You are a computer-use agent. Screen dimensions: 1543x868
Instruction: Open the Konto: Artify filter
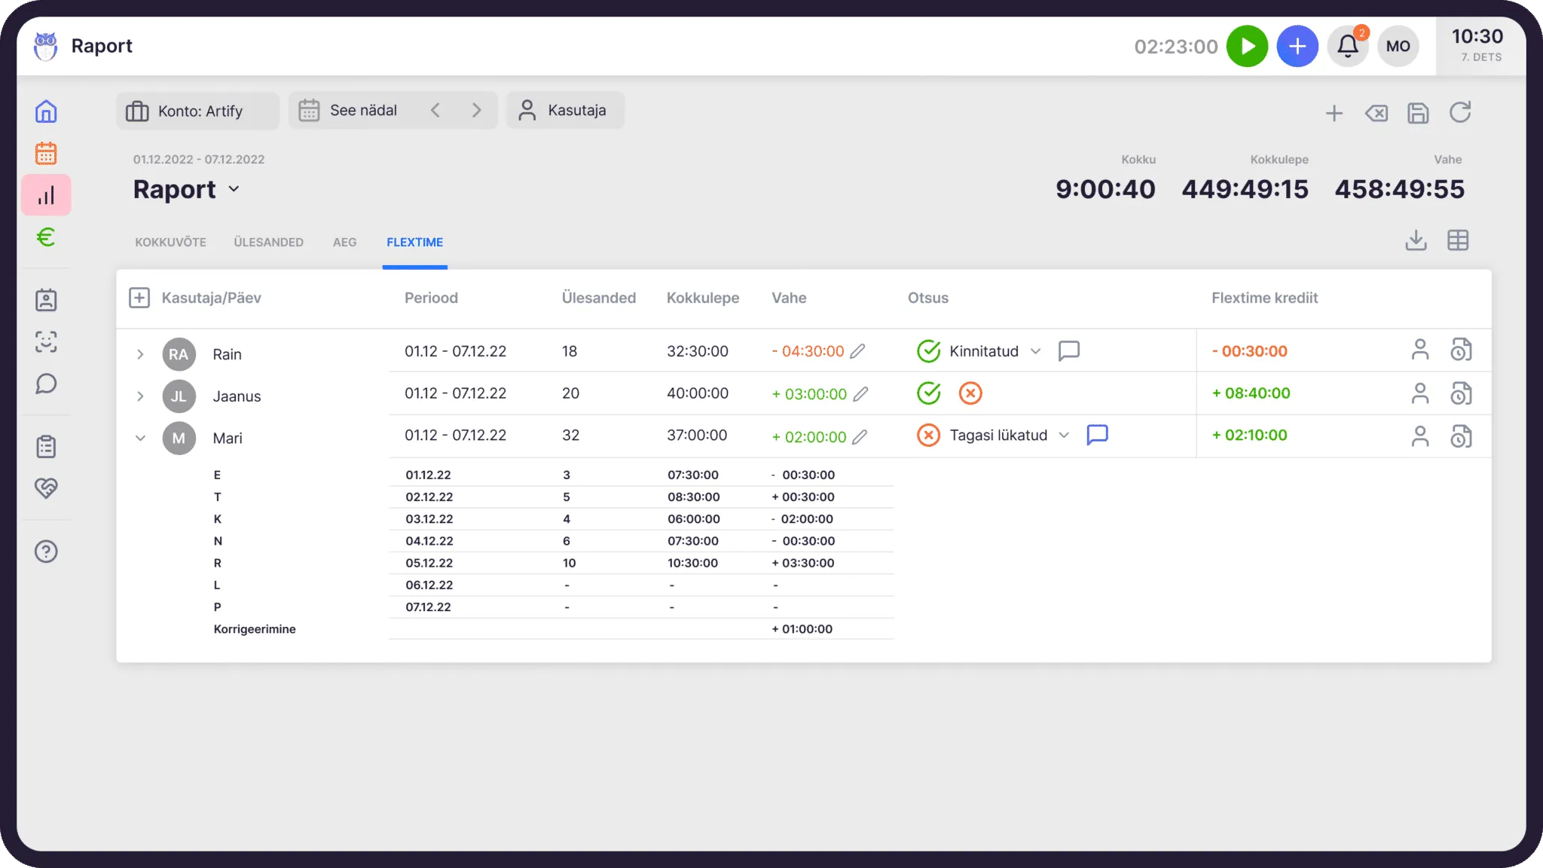pyautogui.click(x=197, y=111)
